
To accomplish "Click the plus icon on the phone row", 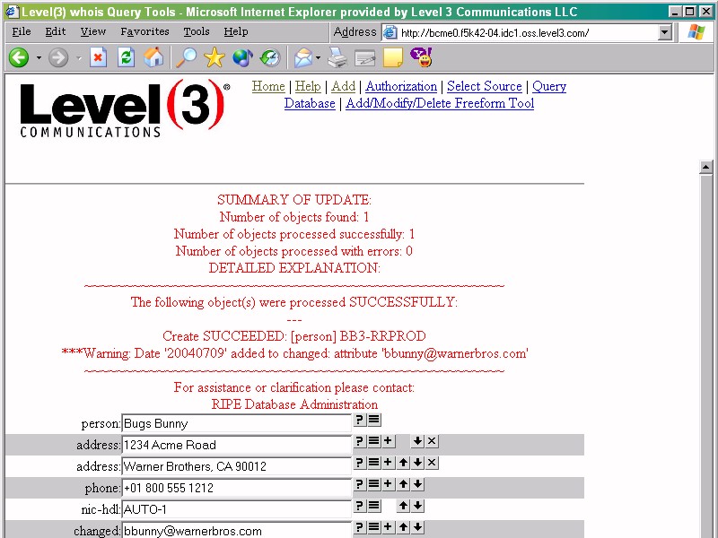I will (x=388, y=484).
